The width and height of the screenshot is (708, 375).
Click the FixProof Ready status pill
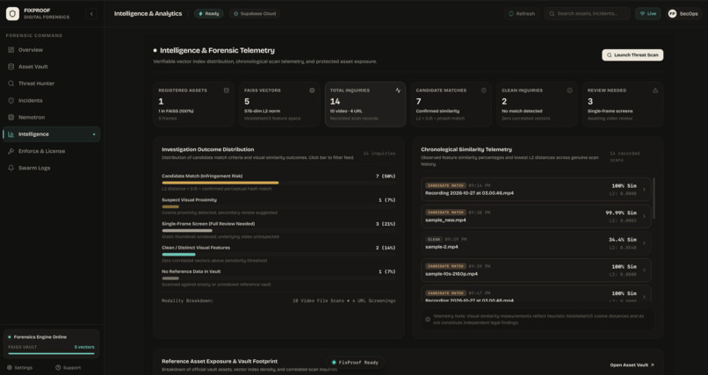pos(356,363)
